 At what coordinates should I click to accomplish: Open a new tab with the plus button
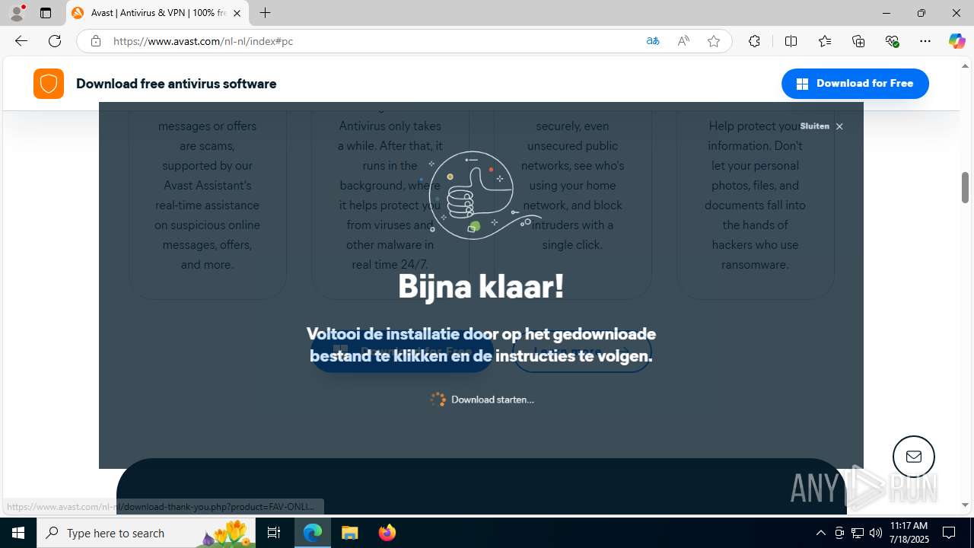click(265, 13)
